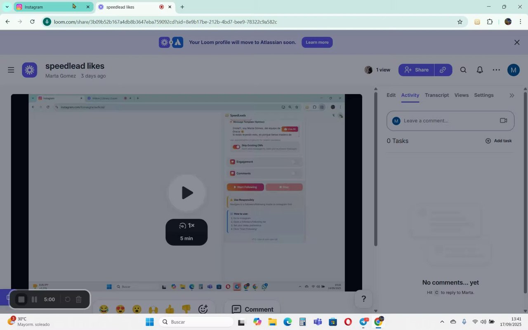Click the taskbar Buscar search box
528x330 pixels.
click(x=196, y=322)
